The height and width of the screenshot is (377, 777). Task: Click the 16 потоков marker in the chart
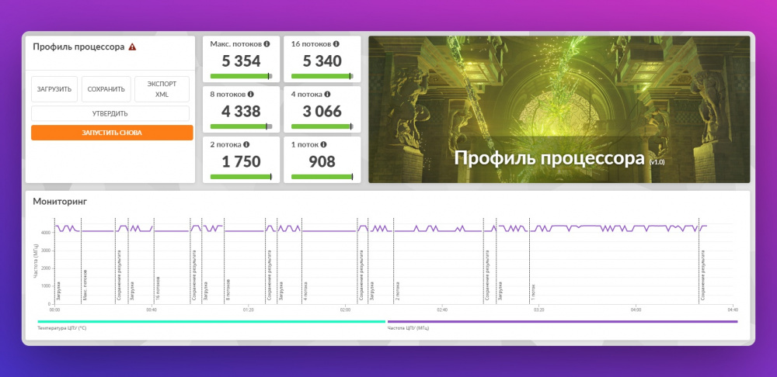pos(158,288)
